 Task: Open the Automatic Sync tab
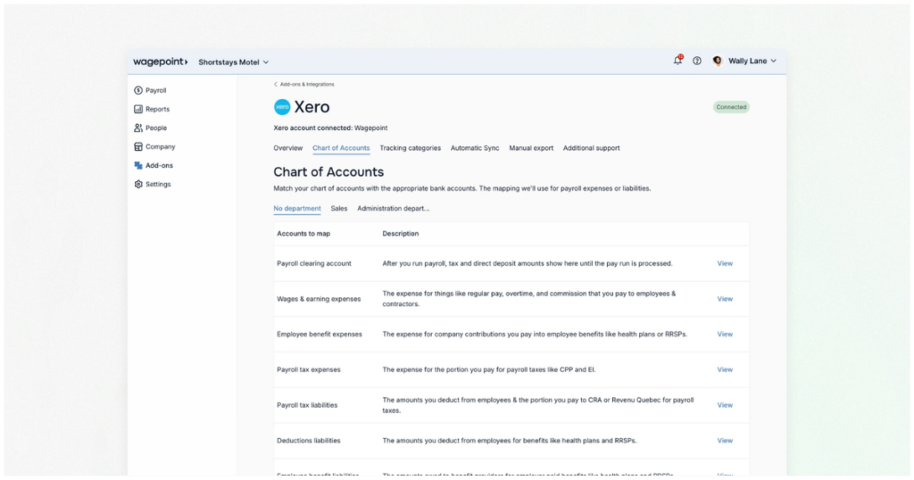coord(475,148)
